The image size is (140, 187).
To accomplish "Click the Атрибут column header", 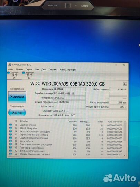I will 24,121.
